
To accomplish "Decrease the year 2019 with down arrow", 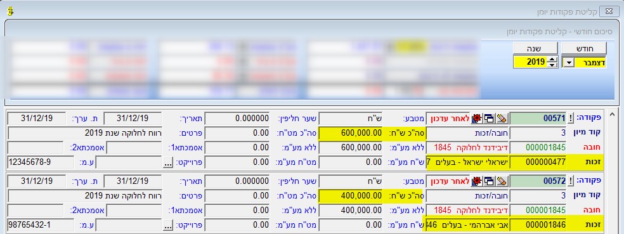I will point(552,65).
